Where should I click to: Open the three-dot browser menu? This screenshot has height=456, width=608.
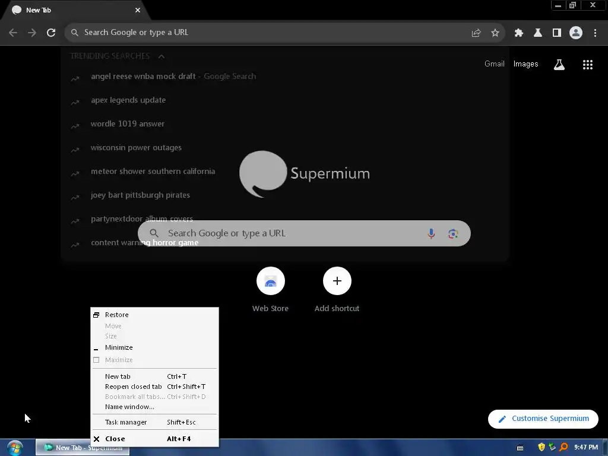(595, 33)
